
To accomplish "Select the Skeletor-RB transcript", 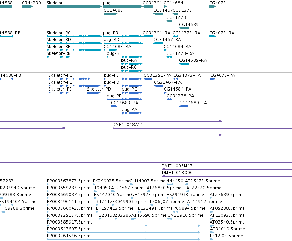I will point(58,57).
